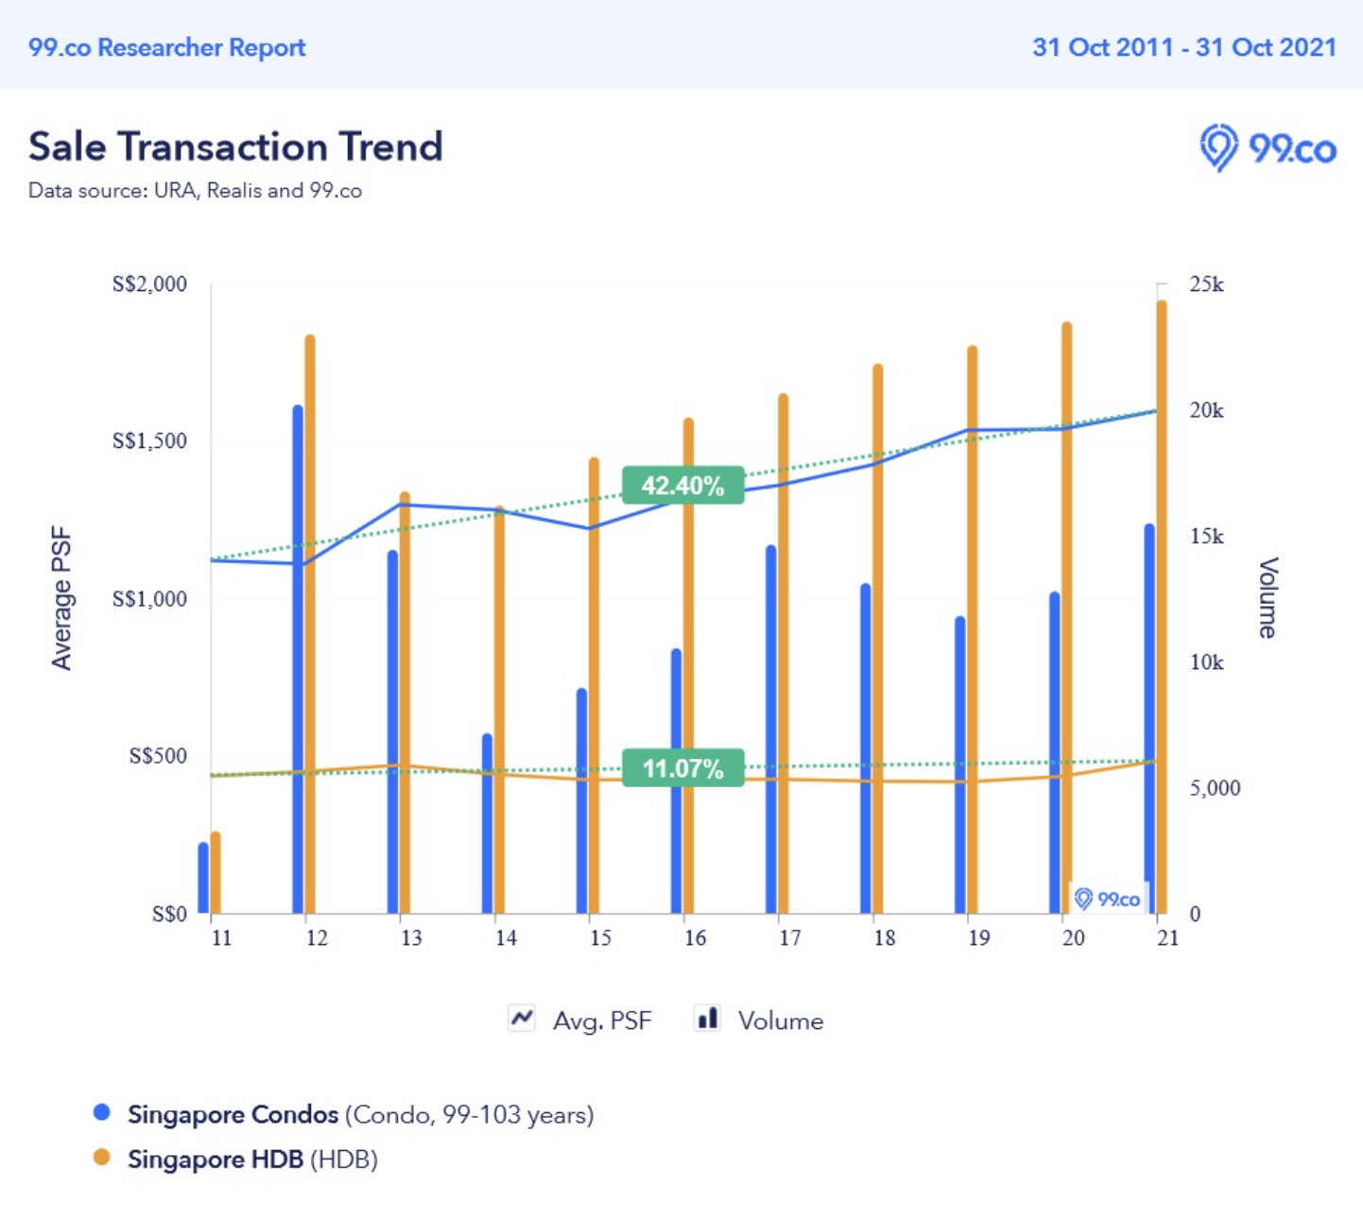Click the Sale Transaction Trend title
The height and width of the screenshot is (1219, 1363).
(x=235, y=146)
